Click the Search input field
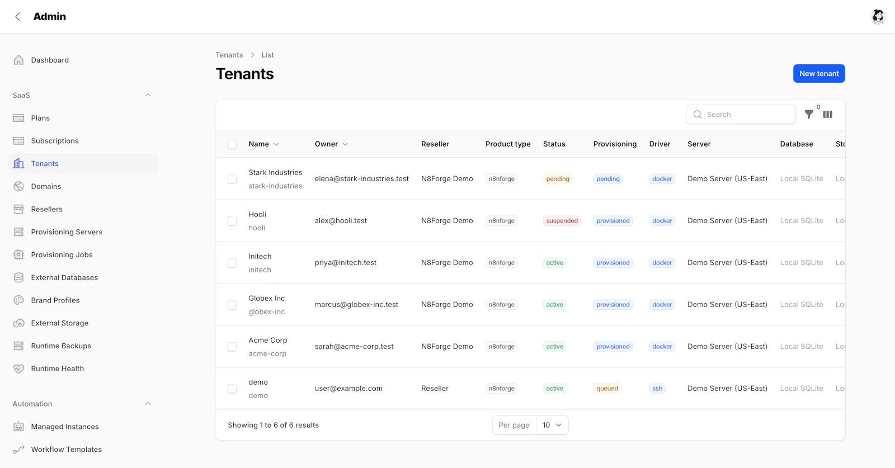Viewport: 895px width, 468px height. point(741,115)
